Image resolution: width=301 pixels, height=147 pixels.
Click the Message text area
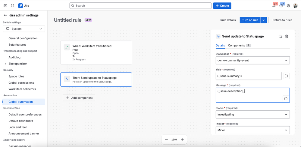(252, 95)
